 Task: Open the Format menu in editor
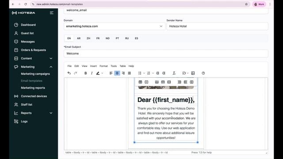(103, 66)
